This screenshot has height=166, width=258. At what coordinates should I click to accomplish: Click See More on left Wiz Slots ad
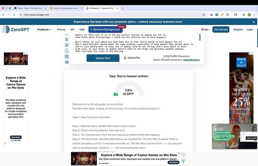(x=16, y=137)
